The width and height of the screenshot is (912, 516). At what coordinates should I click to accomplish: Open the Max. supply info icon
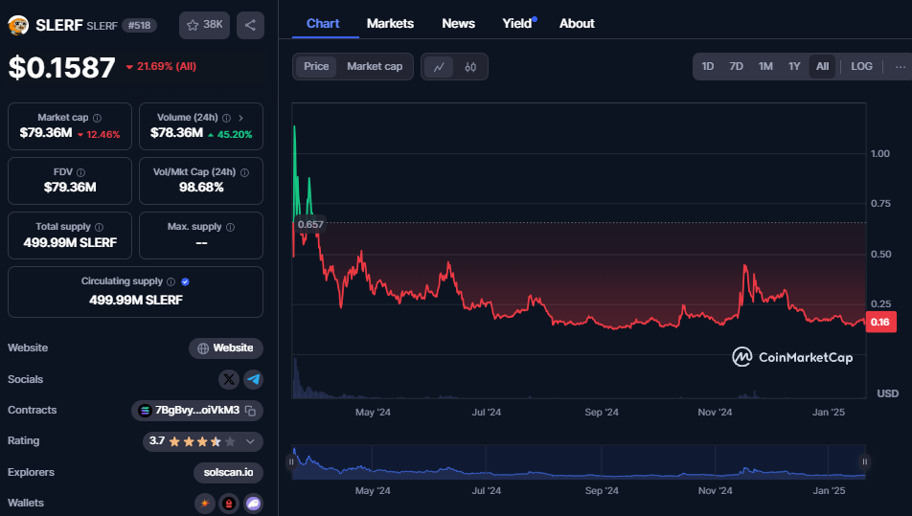(x=230, y=227)
